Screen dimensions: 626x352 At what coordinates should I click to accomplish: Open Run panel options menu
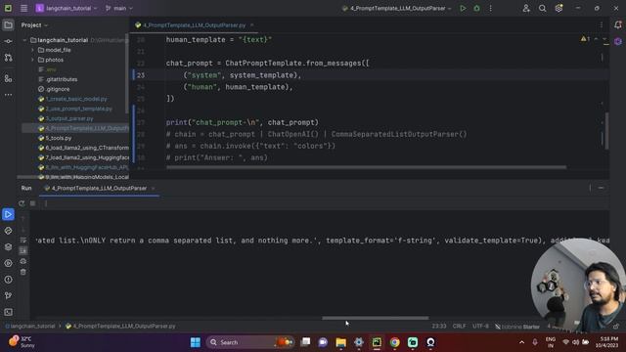click(590, 188)
